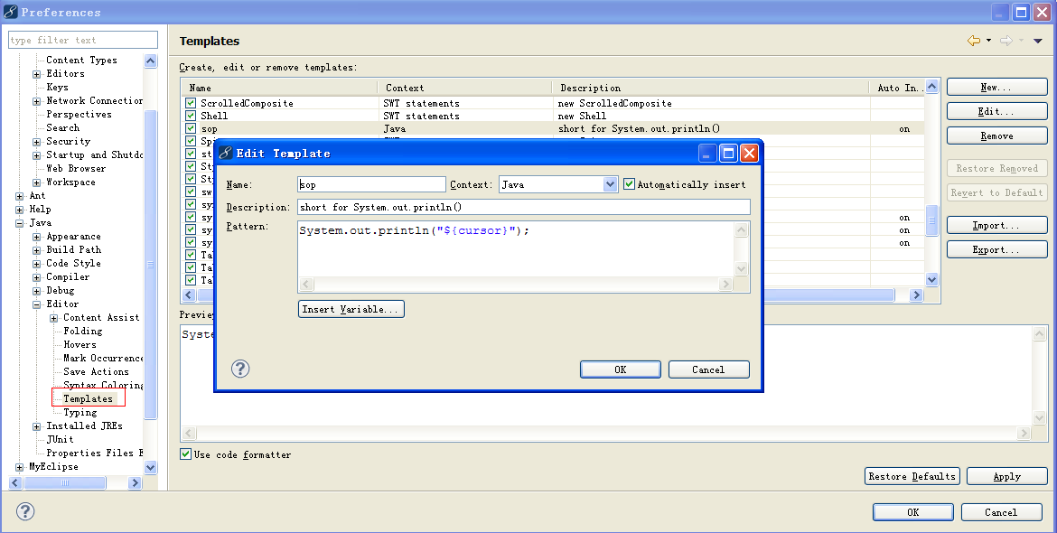Viewport: 1057px width, 533px height.
Task: Click the tree scroll up arrow
Action: [x=150, y=61]
